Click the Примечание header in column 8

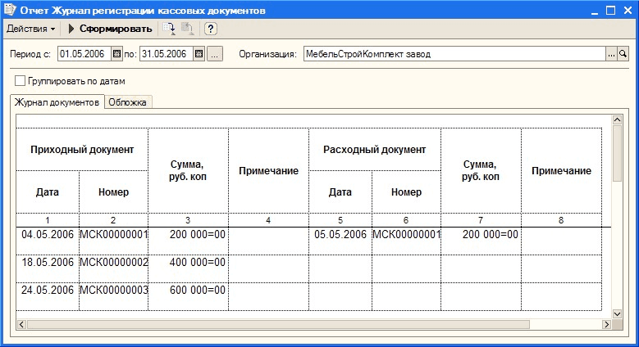coord(561,171)
